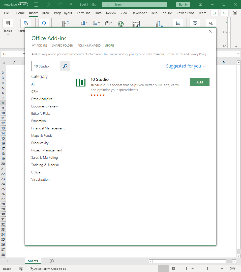Click the zoom out minus button
Viewport: 241px width, 272px height.
point(192,268)
